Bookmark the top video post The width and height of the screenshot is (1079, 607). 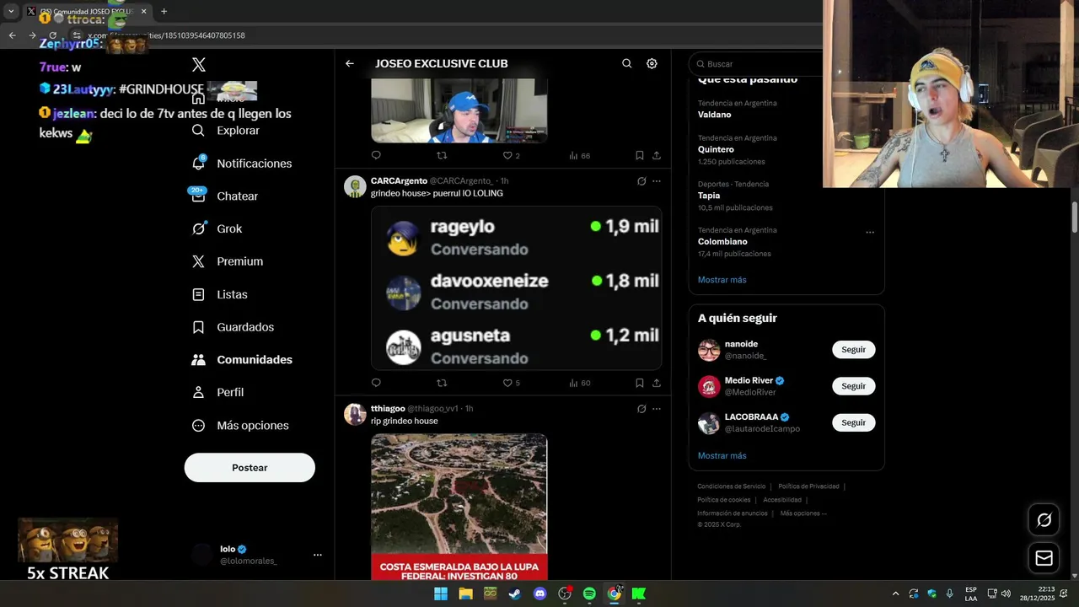640,155
